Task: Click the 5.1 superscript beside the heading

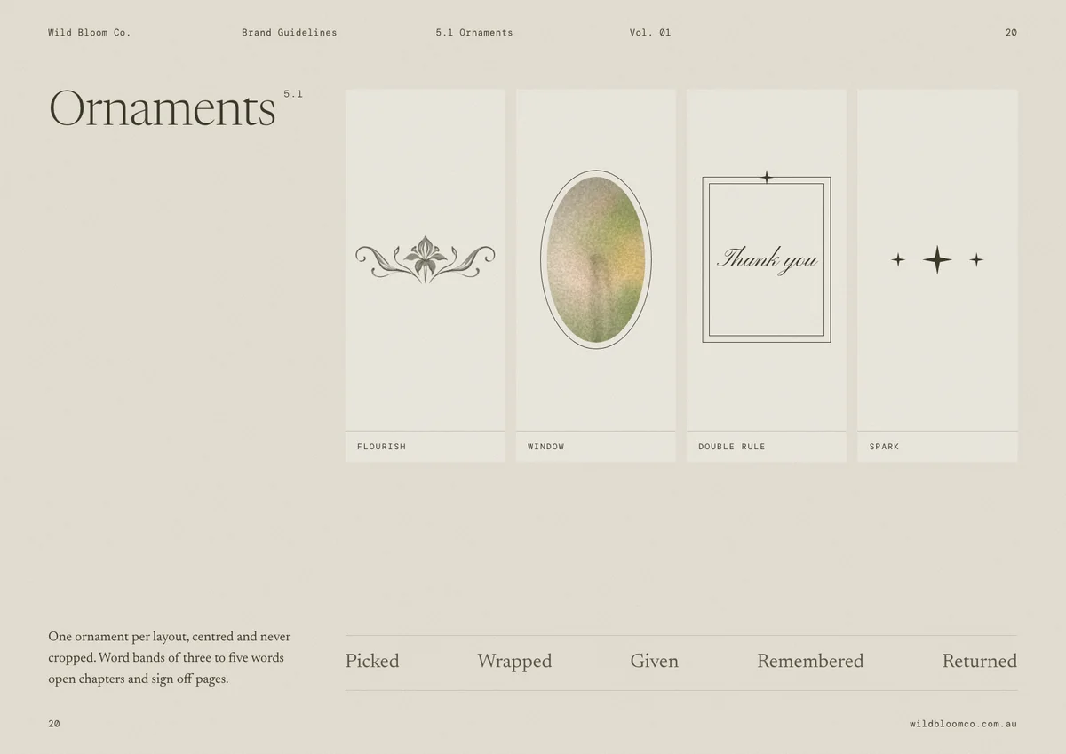Action: coord(293,93)
